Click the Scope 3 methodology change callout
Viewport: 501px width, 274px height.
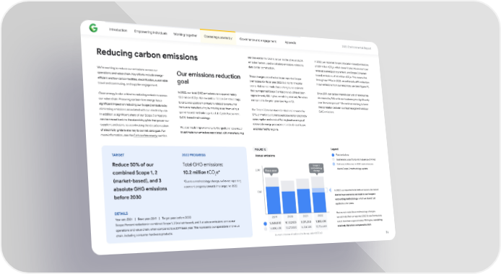316,168
